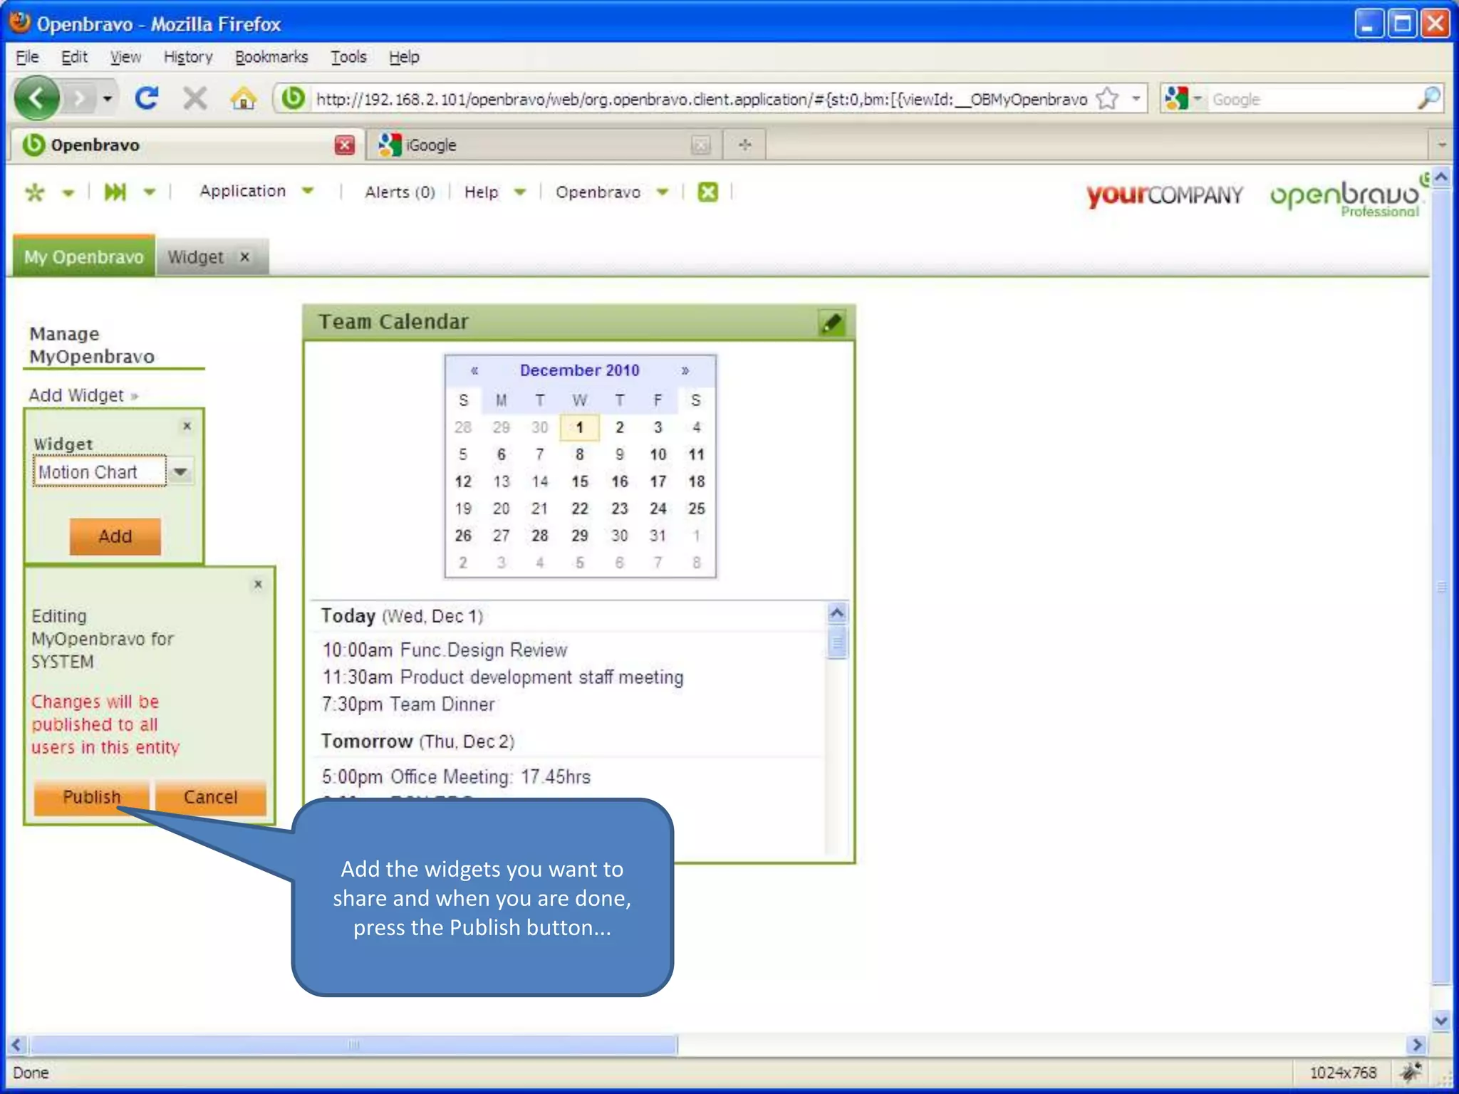Click the Publish button

coord(92,797)
